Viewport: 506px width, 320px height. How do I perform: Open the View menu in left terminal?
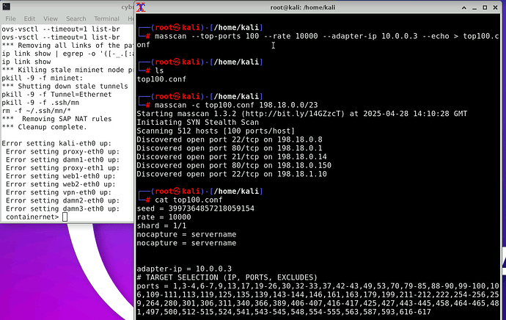point(51,18)
